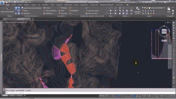This screenshot has width=176, height=99.
Task: Select the Array tool in Modificar
Action: tap(127, 13)
